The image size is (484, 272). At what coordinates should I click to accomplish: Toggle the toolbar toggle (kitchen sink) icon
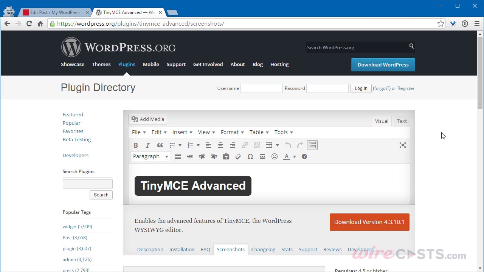click(x=312, y=145)
